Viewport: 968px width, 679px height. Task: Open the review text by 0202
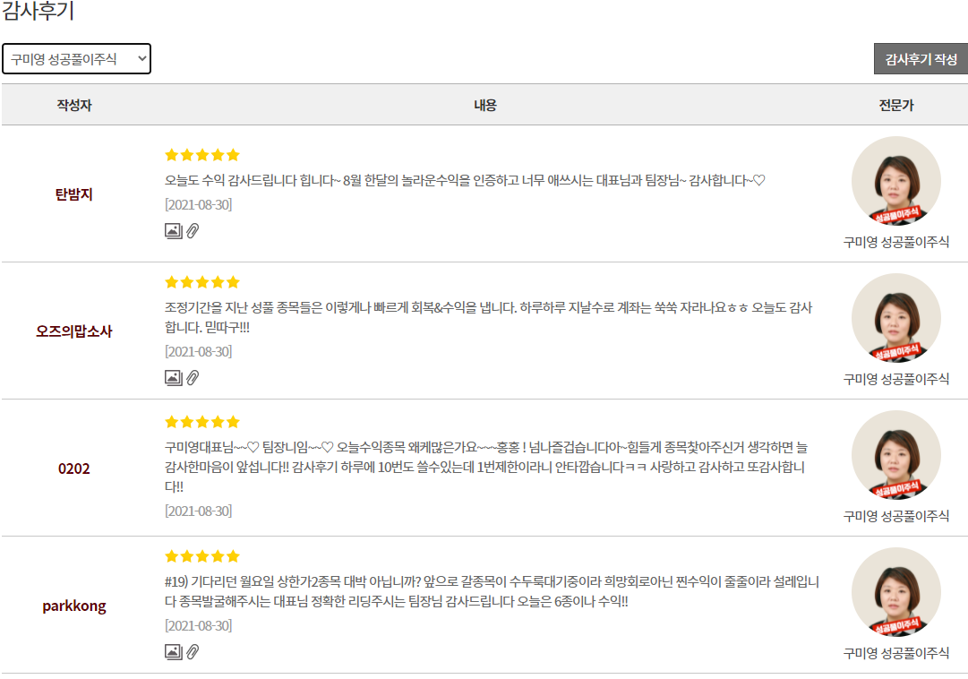point(486,467)
